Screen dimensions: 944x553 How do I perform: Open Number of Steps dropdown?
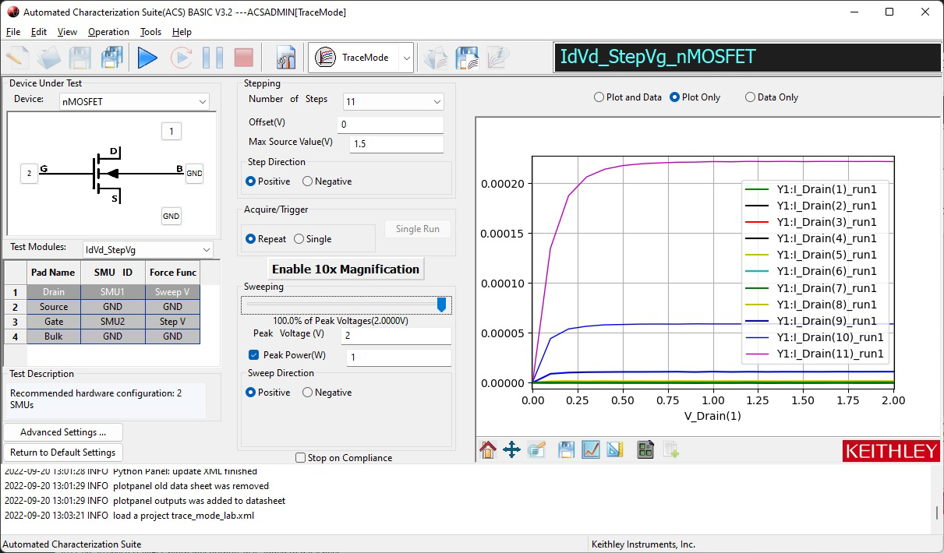(394, 101)
